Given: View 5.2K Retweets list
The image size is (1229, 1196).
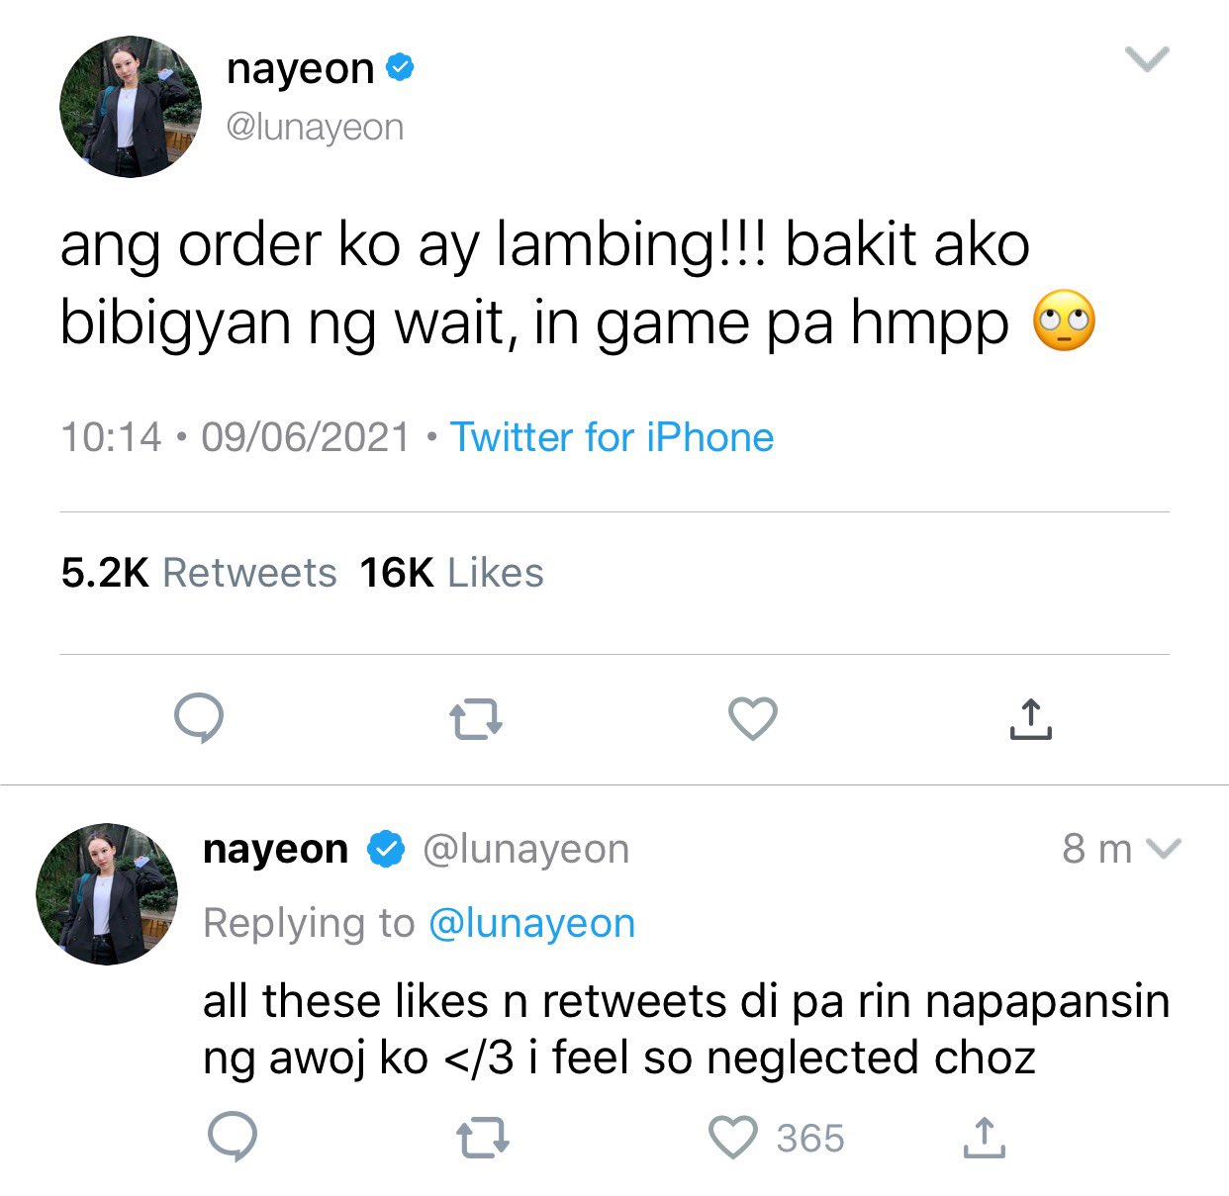Looking at the screenshot, I should pyautogui.click(x=199, y=573).
